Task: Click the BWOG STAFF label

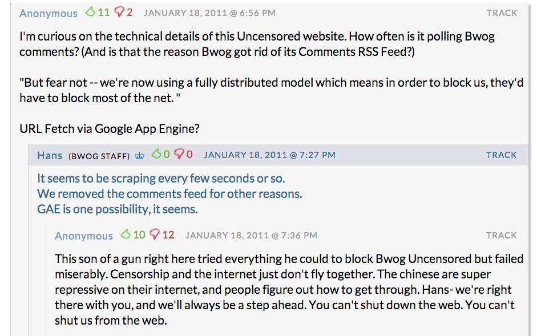Action: coord(99,156)
